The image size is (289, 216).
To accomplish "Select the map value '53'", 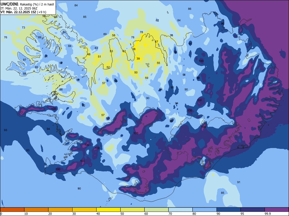I will (111, 51).
